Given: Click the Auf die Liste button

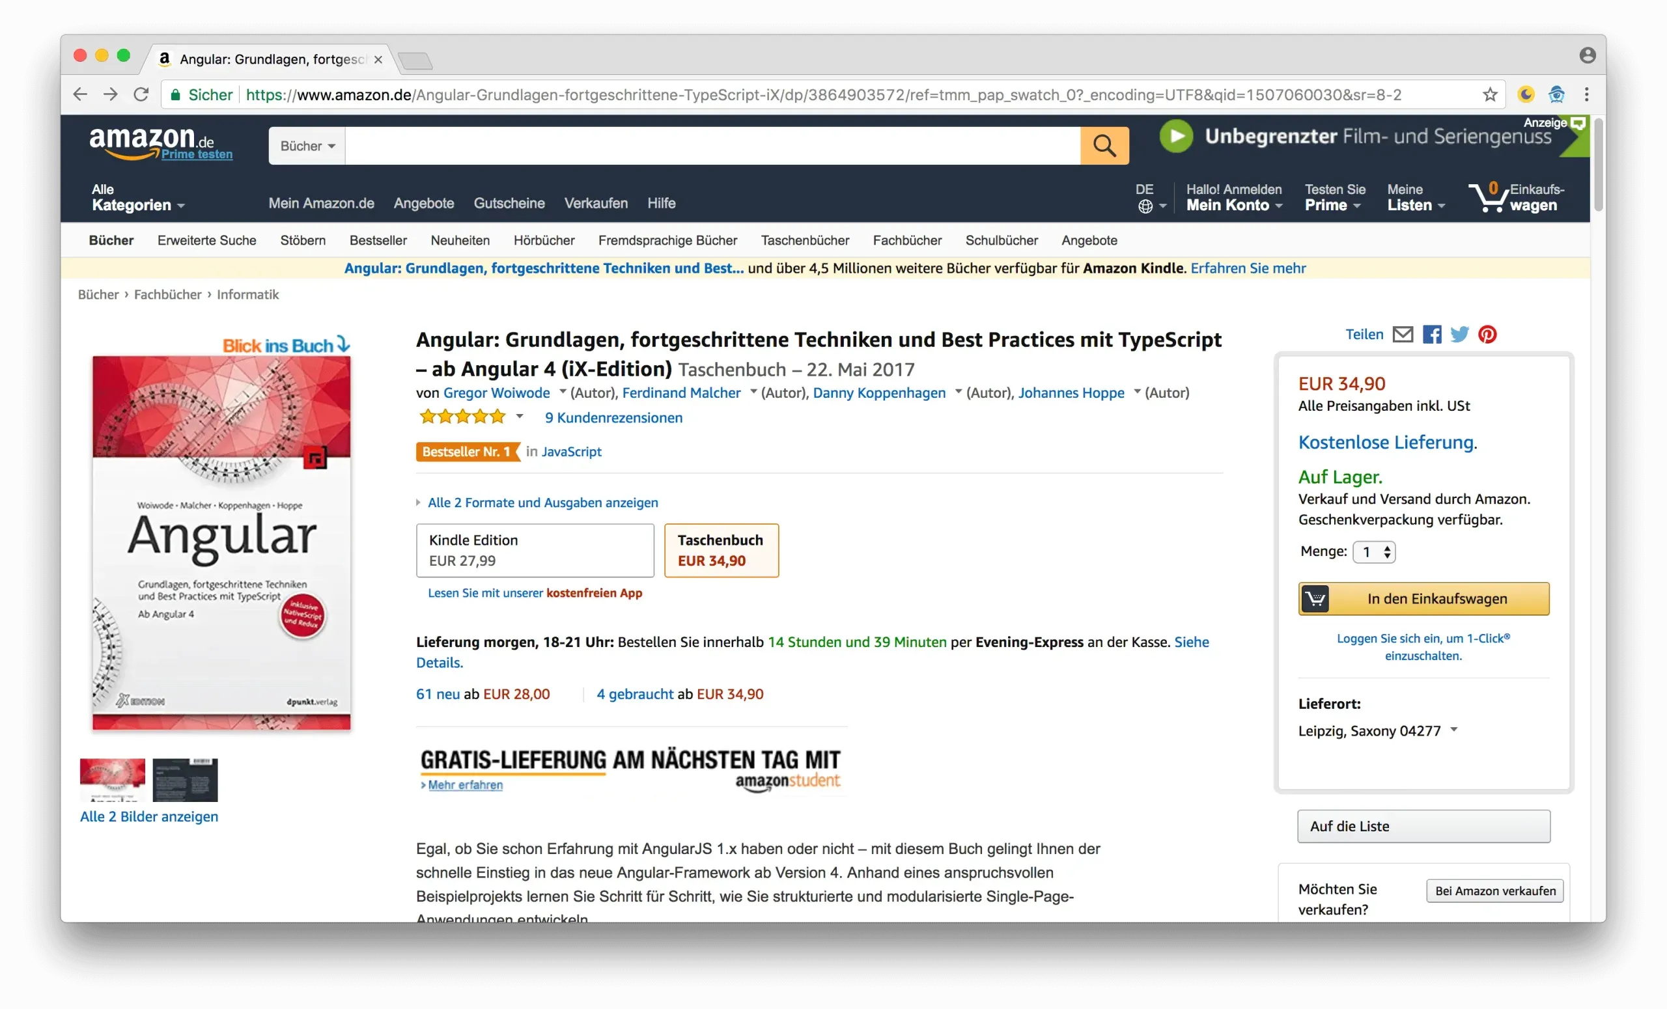Looking at the screenshot, I should tap(1423, 825).
